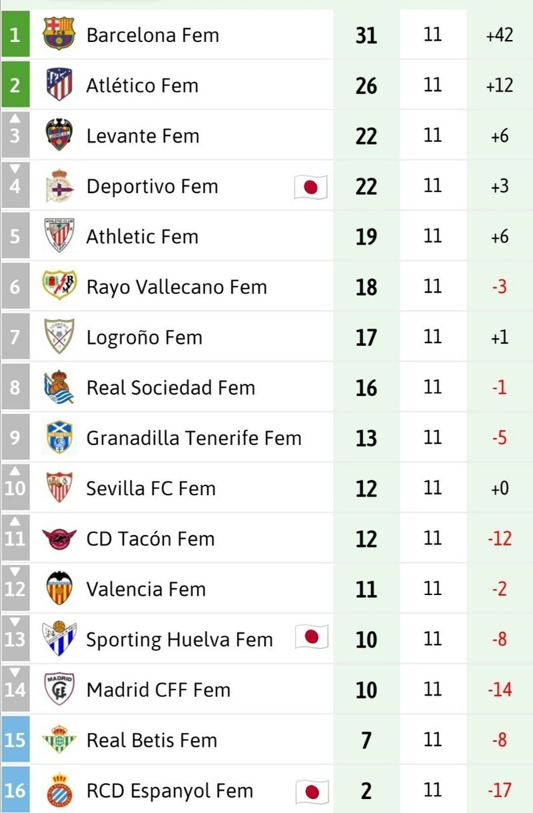Viewport: 533px width, 813px height.
Task: Click Japan flag beside Deportivo Fem
Action: pyautogui.click(x=311, y=187)
